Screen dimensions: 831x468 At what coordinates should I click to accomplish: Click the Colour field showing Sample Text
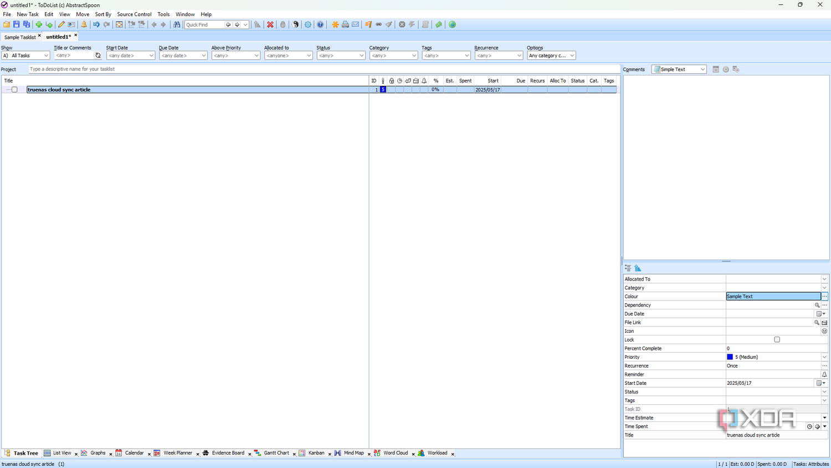[773, 297]
